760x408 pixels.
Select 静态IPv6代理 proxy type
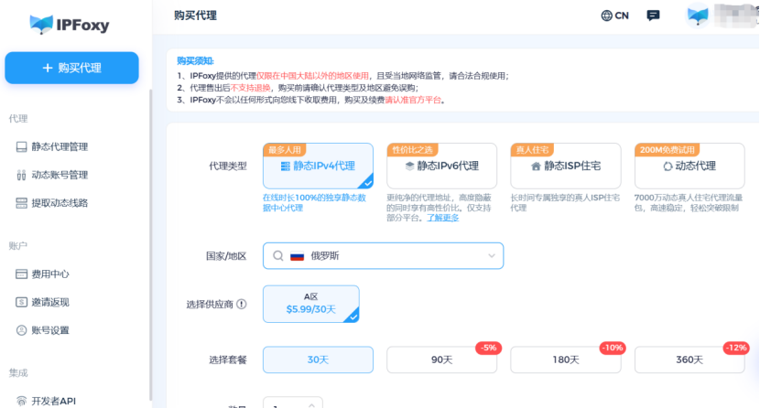click(x=441, y=166)
